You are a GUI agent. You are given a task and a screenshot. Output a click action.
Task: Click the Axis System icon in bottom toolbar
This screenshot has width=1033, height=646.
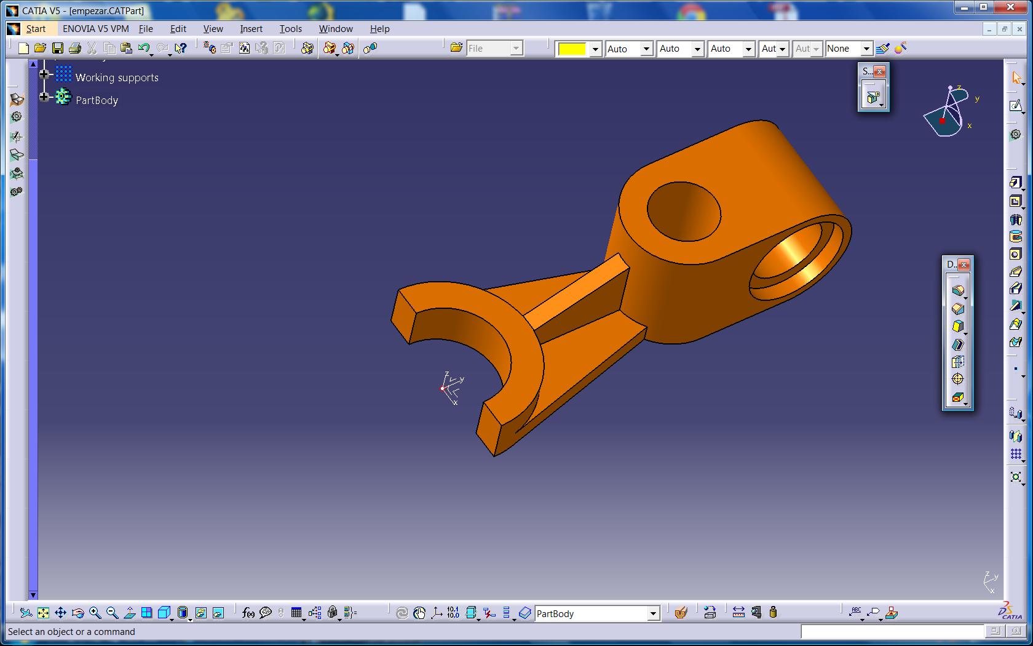tap(437, 613)
